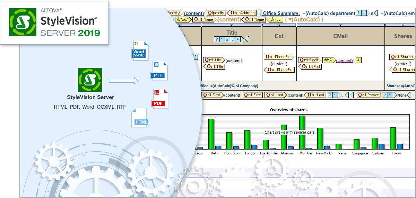Click the 'toc' anchor tag after n1:Name

[275, 20]
